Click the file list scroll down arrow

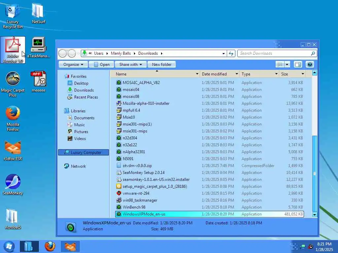pyautogui.click(x=315, y=214)
